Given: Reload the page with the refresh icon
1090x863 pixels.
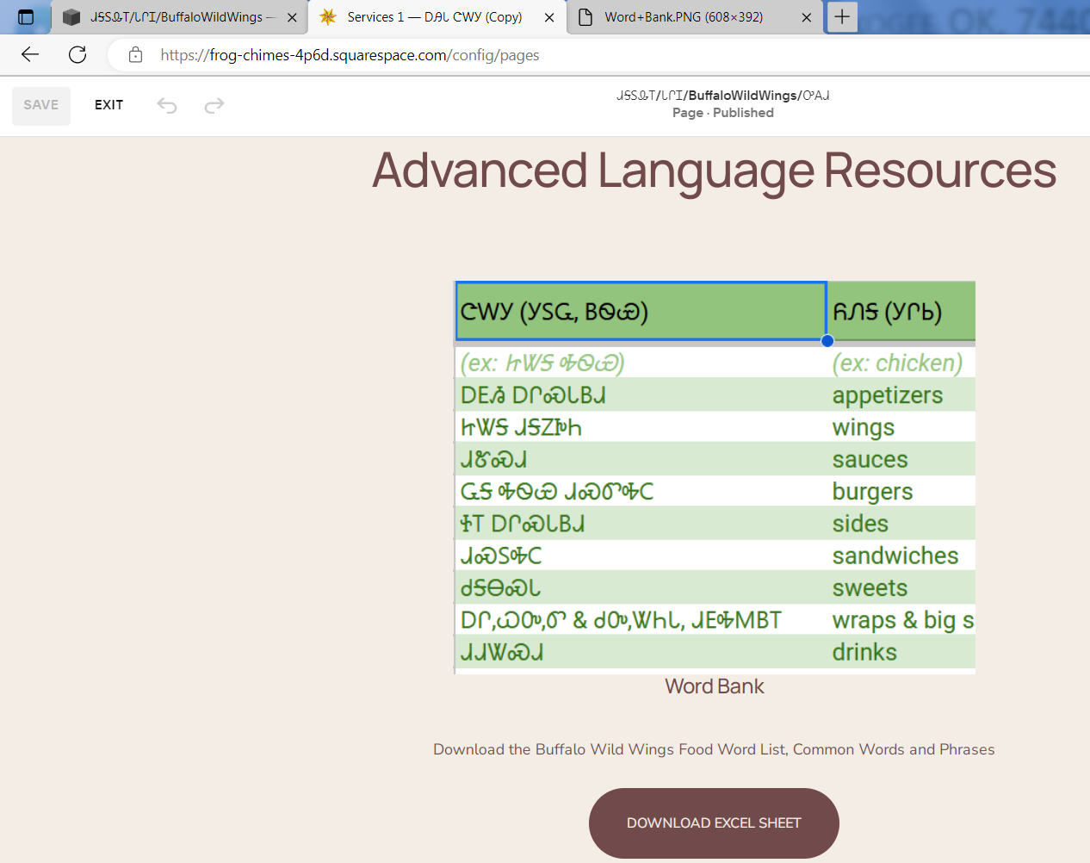Looking at the screenshot, I should 77,55.
